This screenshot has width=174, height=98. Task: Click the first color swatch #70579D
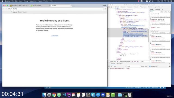(x=156, y=37)
